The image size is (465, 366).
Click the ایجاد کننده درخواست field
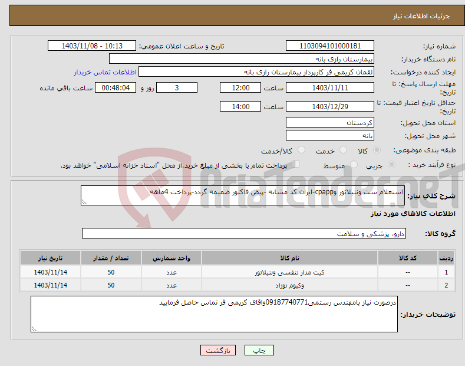tap(256, 71)
